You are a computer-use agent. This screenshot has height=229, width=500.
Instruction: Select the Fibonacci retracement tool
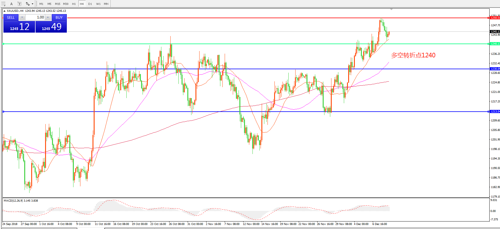[x=3, y=4]
